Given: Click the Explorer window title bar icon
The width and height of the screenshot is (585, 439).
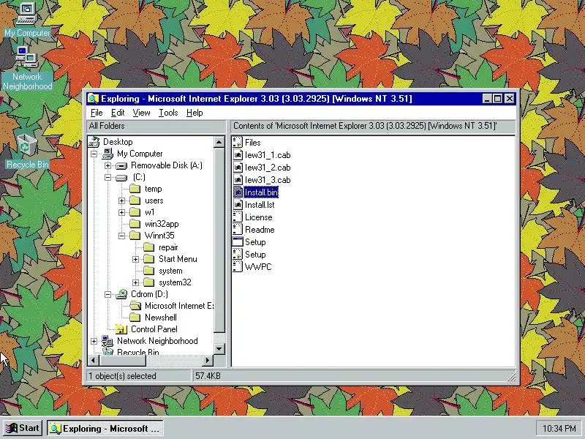Looking at the screenshot, I should coord(93,99).
